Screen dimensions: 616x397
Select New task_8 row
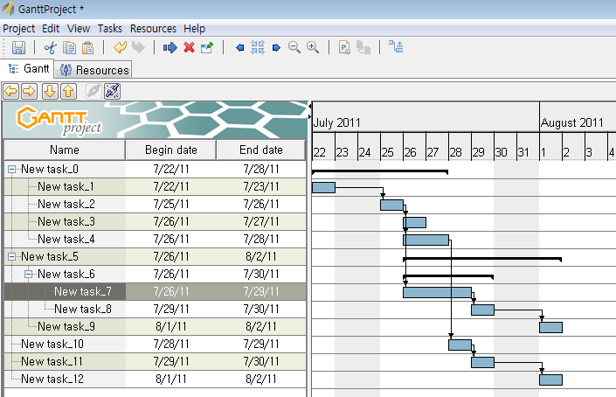click(156, 309)
